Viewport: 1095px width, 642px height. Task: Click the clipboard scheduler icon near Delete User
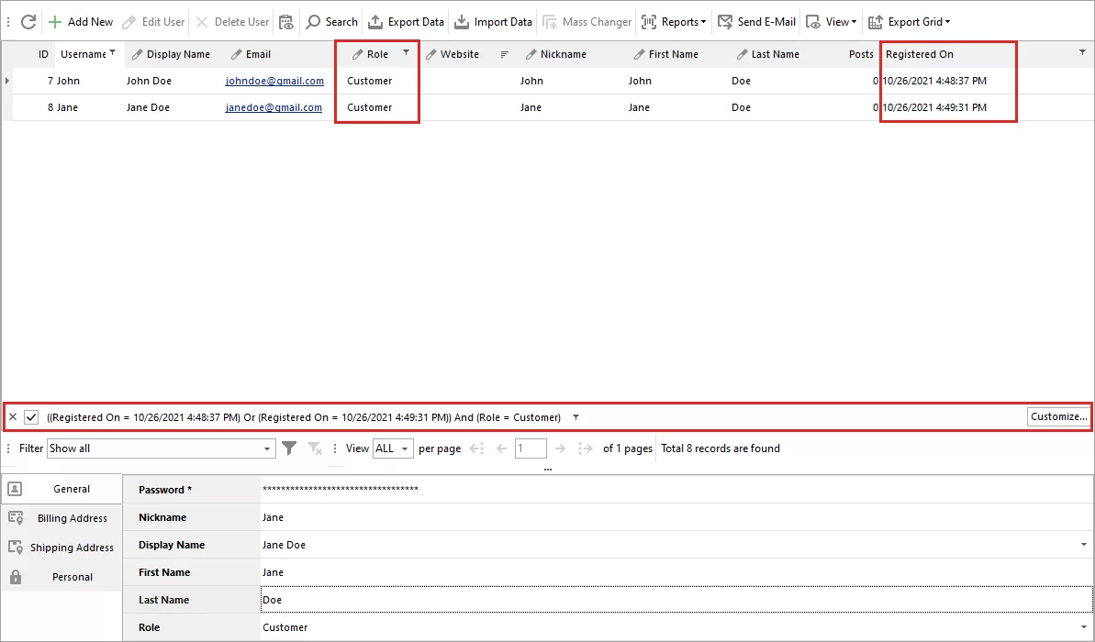pyautogui.click(x=285, y=21)
